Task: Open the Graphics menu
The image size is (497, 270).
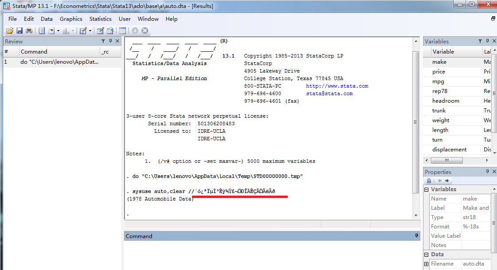Action: point(71,19)
